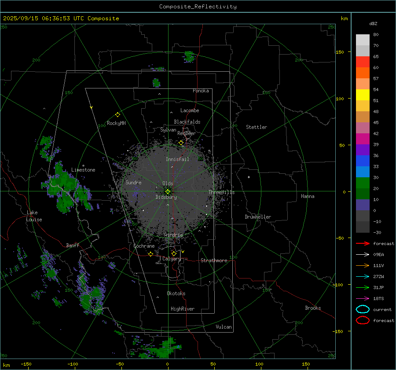Click the red 'forecast' ellipse legend icon
The image size is (396, 370).
coord(363,320)
